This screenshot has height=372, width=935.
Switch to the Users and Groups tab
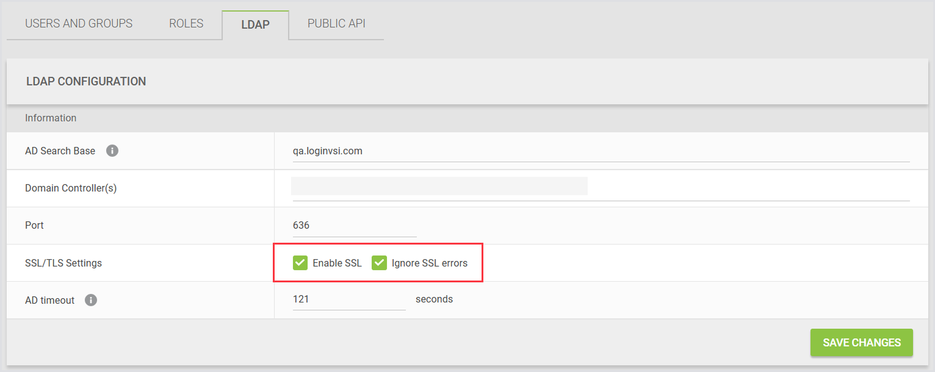click(x=79, y=24)
